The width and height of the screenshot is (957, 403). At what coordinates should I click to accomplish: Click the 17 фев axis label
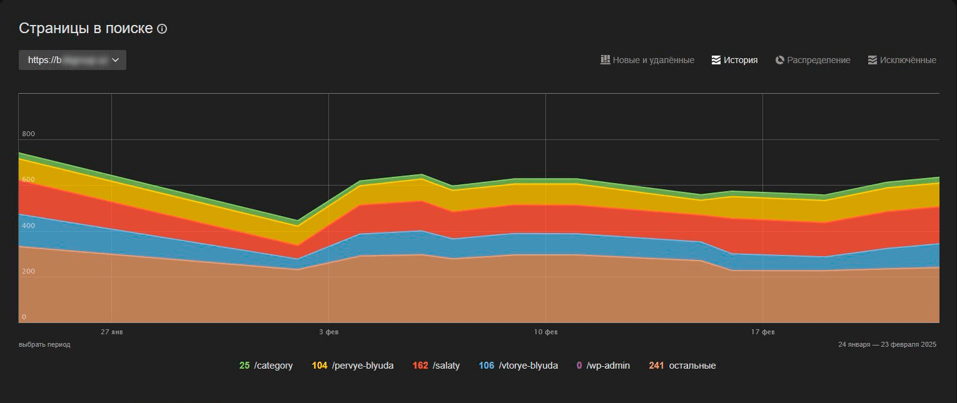pyautogui.click(x=763, y=332)
